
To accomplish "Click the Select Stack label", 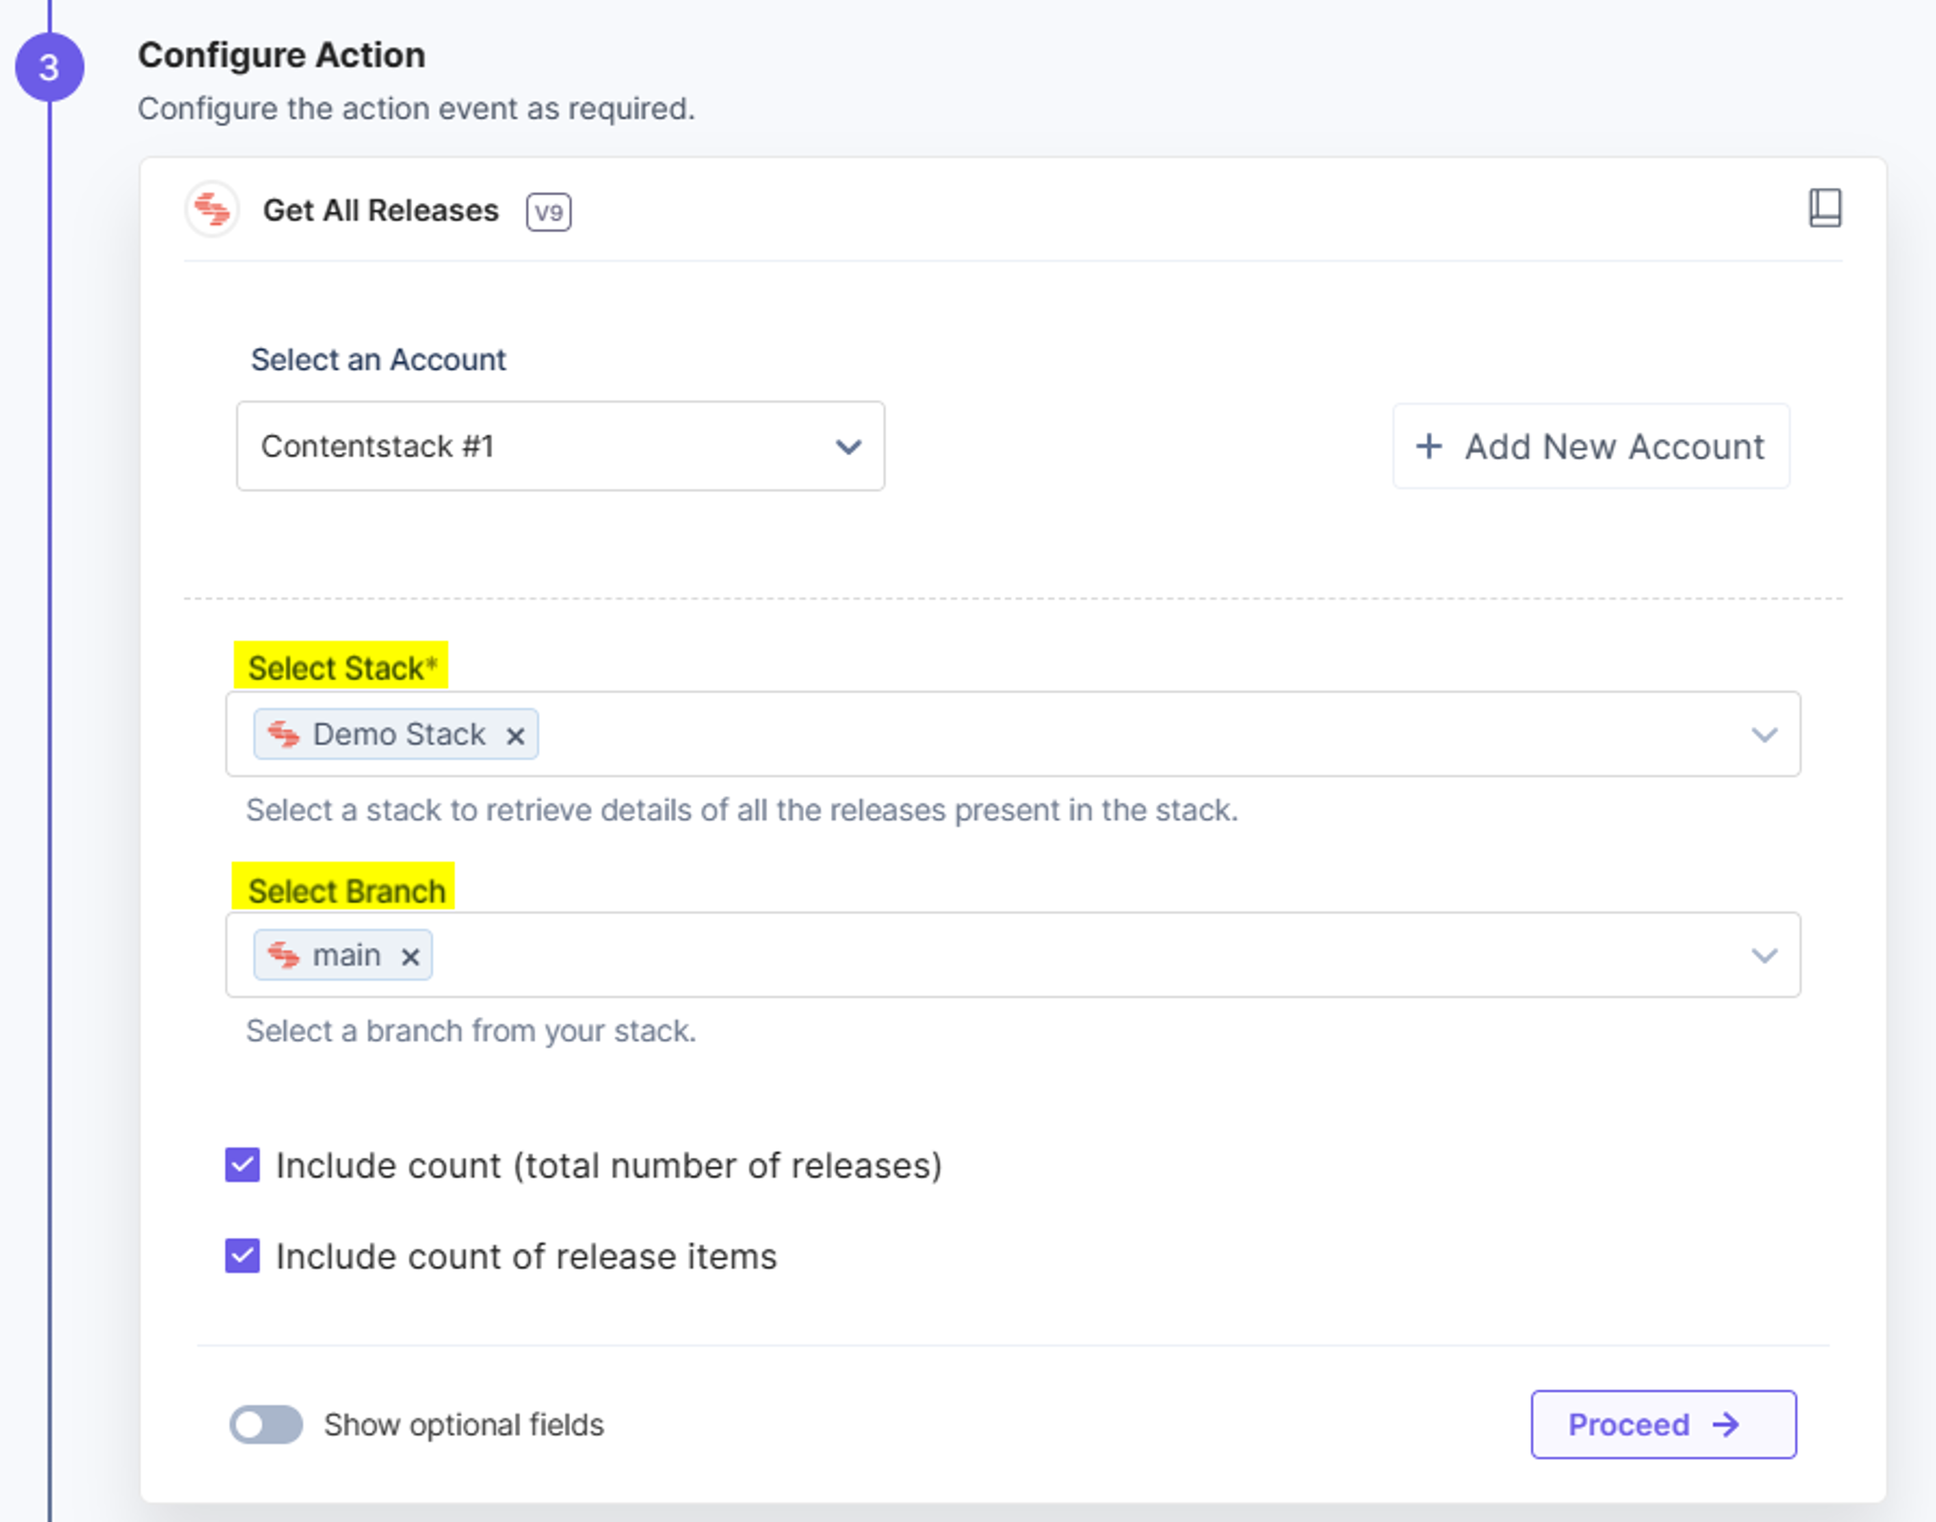I will pos(342,667).
